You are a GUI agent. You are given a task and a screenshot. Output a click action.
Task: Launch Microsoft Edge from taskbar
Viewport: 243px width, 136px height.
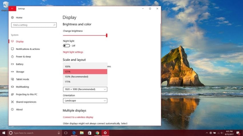tap(74, 133)
